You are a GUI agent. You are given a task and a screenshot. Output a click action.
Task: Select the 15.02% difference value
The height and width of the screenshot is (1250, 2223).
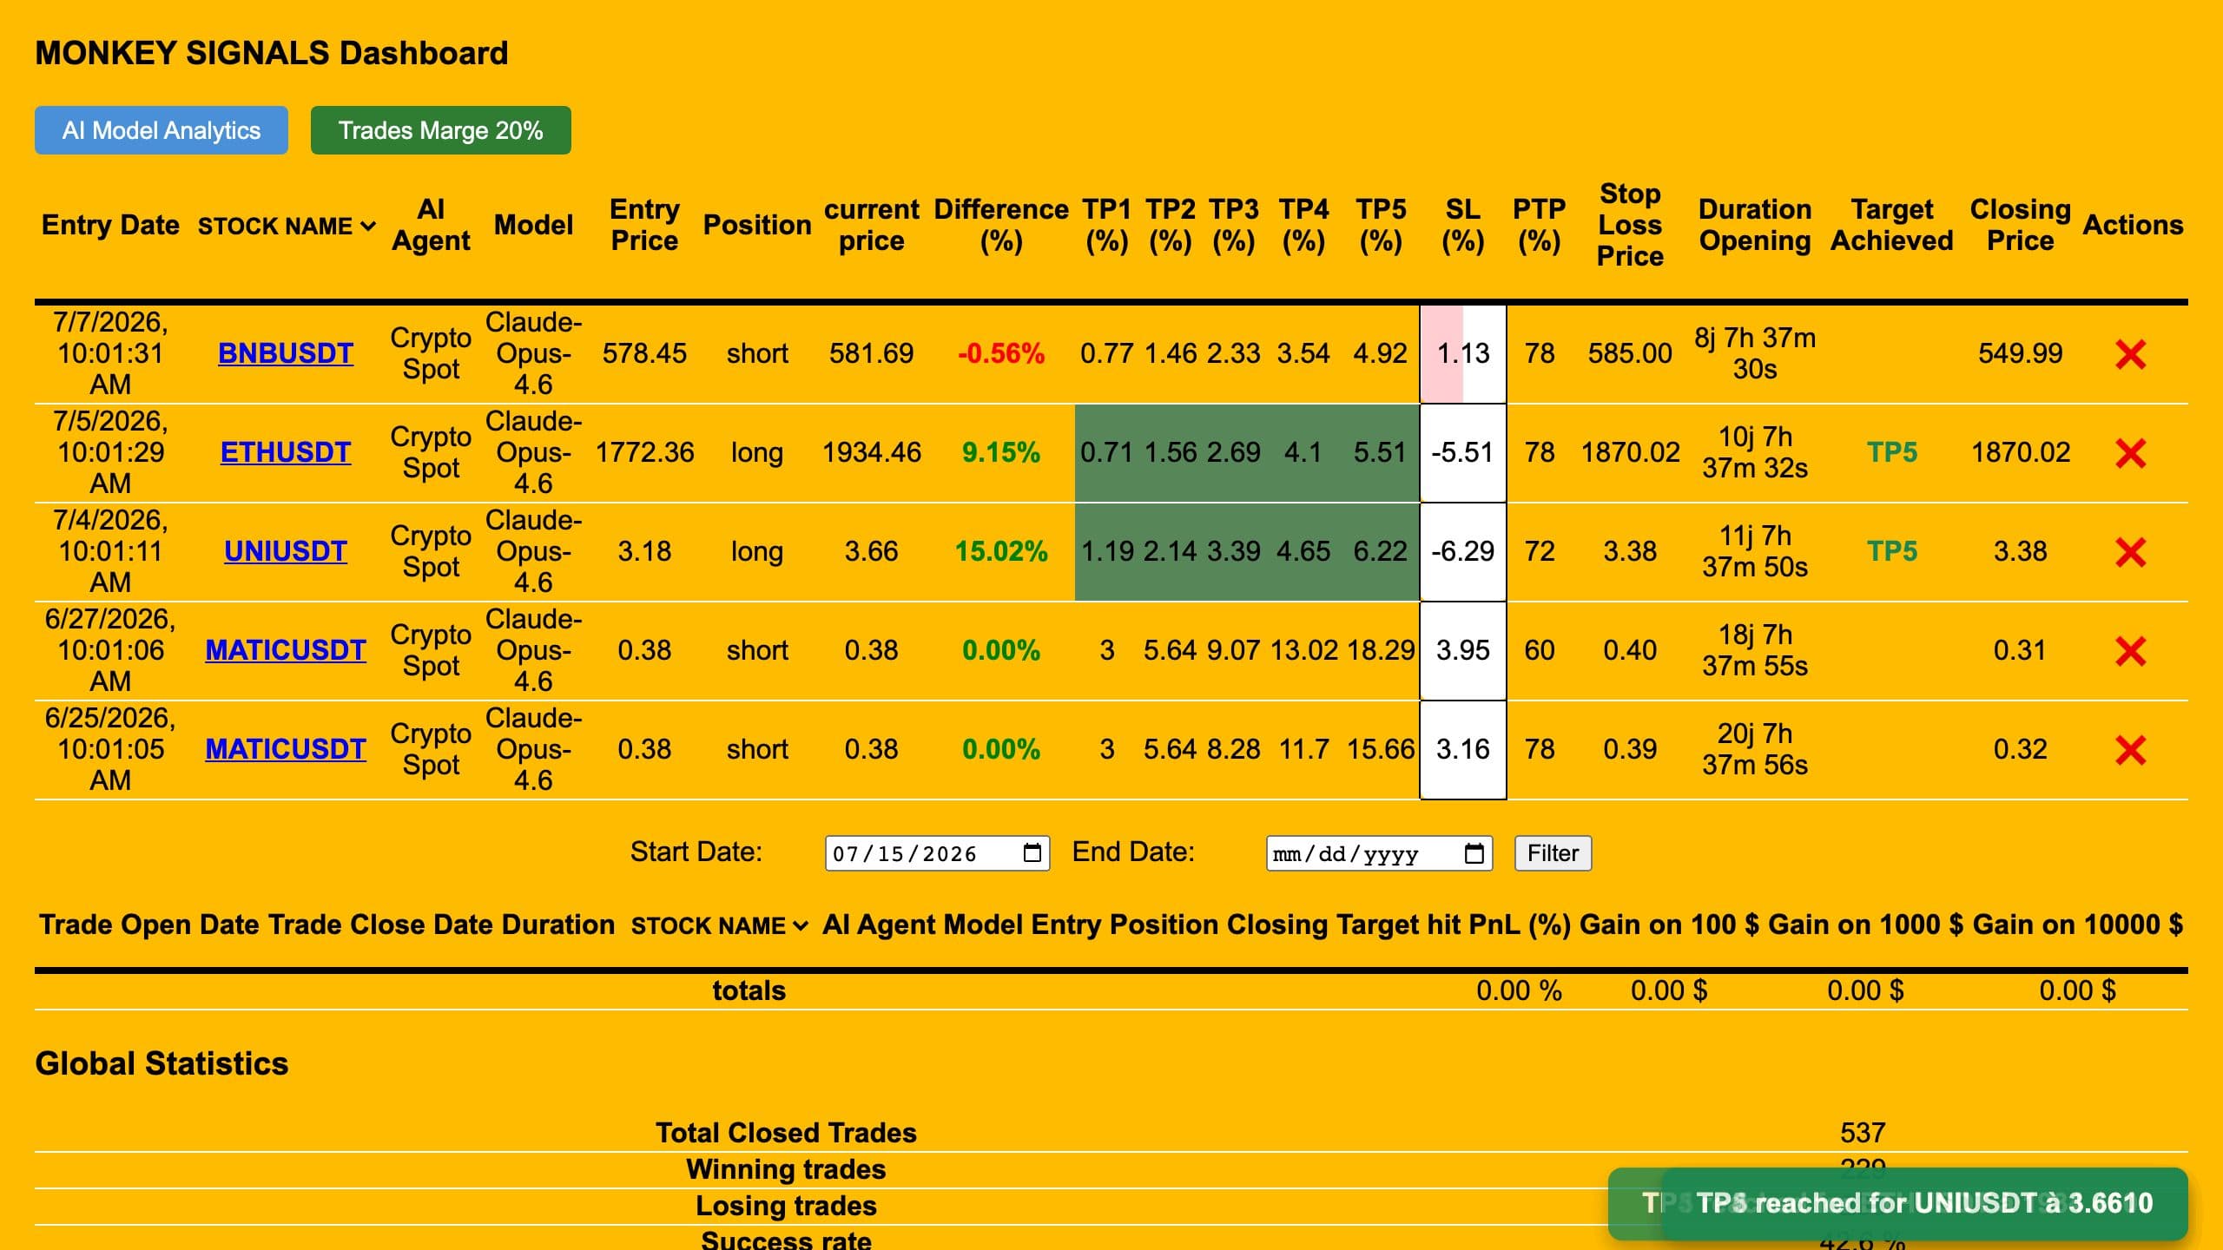(1001, 551)
